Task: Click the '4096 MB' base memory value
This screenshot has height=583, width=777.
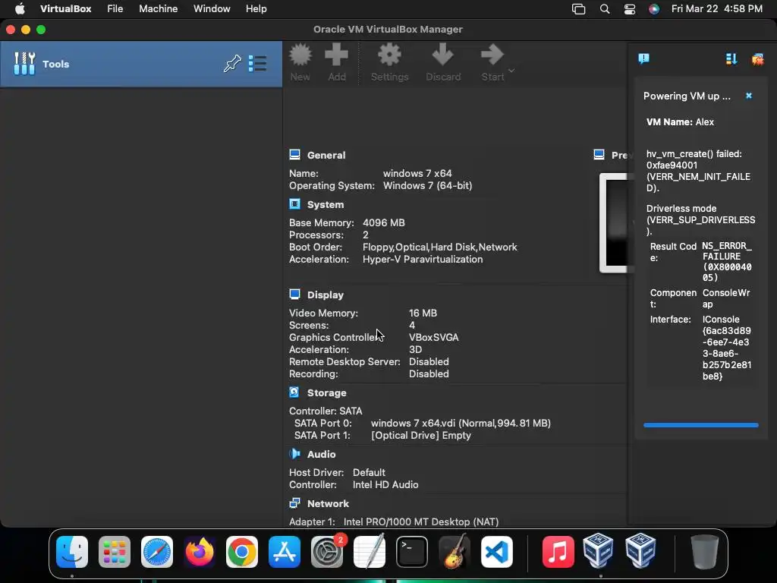Action: click(x=383, y=223)
